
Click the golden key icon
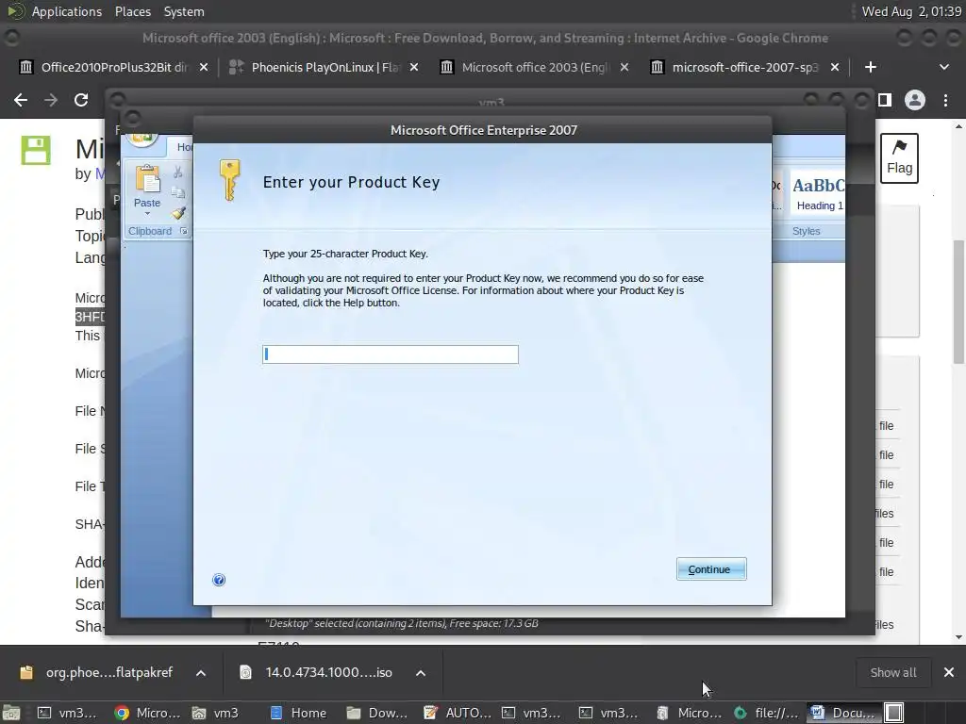click(x=230, y=180)
